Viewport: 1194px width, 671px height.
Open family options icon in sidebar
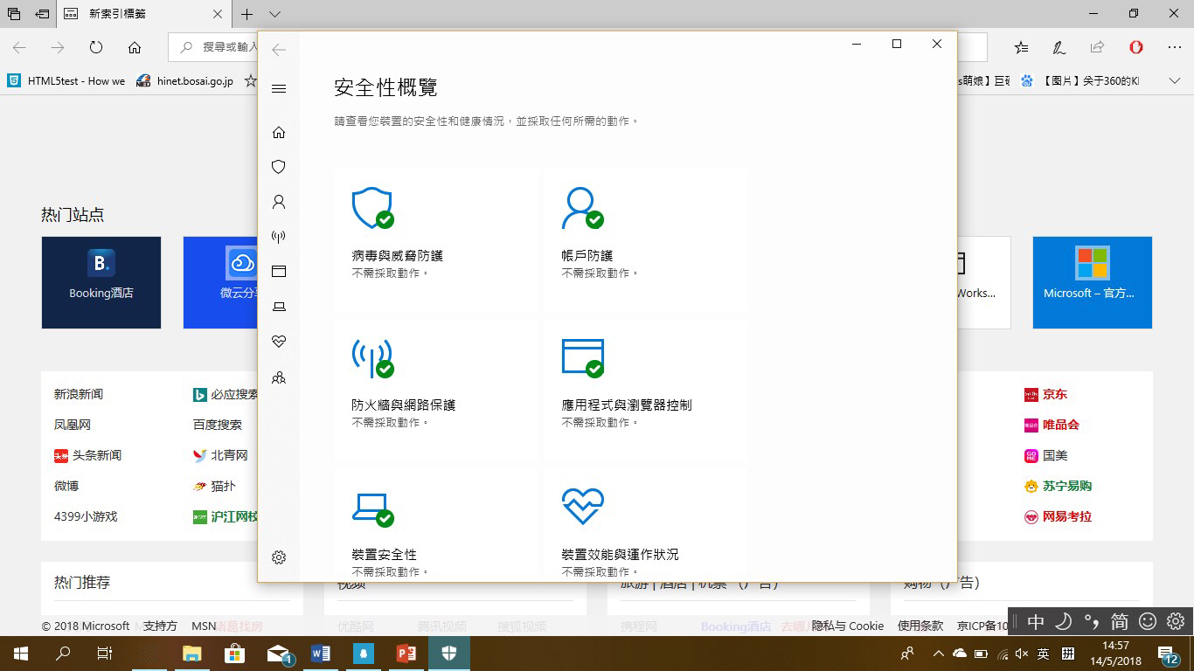pyautogui.click(x=279, y=378)
